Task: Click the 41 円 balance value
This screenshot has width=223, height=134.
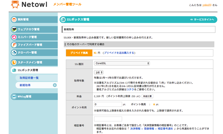Action: click(97, 53)
